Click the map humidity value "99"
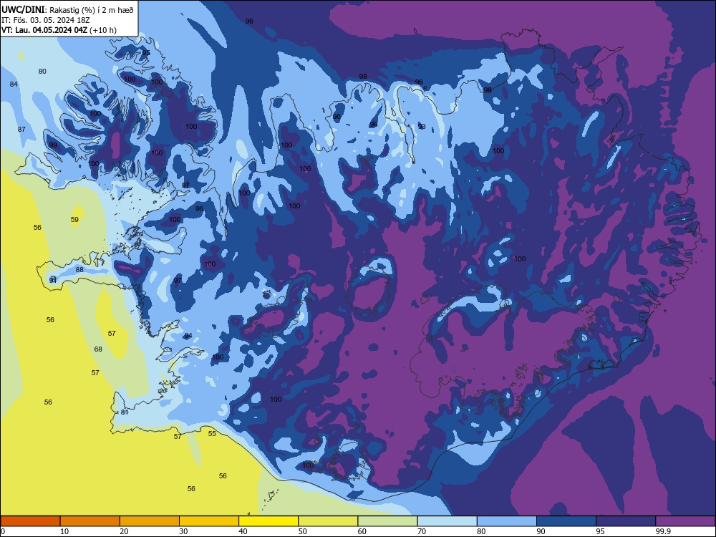 click(53, 145)
